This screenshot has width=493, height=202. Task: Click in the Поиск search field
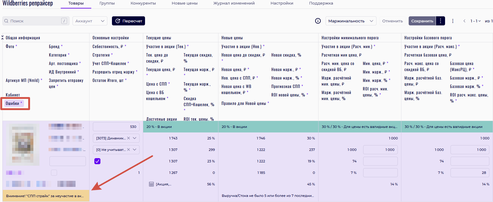[x=35, y=21]
